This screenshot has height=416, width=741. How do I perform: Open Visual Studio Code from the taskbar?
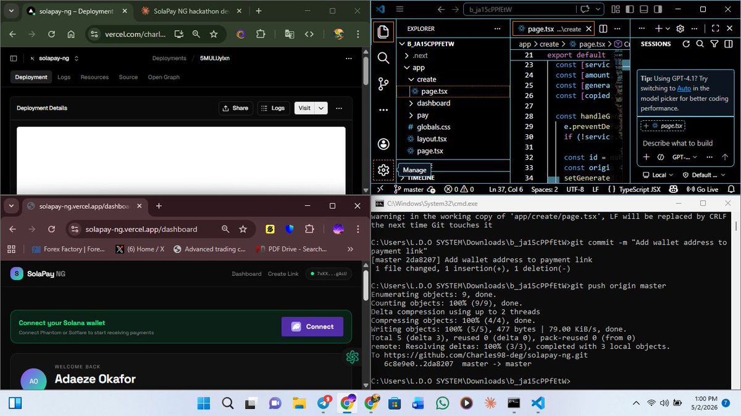pos(538,403)
